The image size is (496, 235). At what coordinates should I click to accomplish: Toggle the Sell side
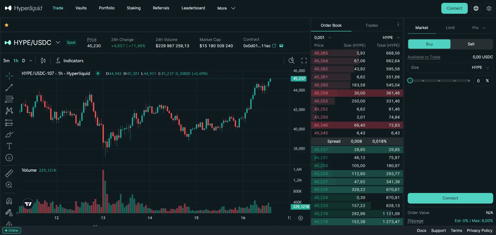coord(471,44)
